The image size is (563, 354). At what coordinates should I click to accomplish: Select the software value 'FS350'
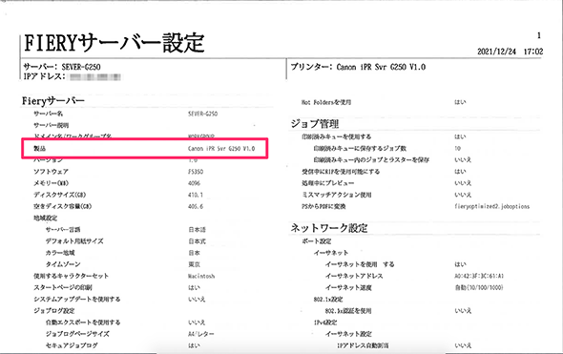(196, 172)
